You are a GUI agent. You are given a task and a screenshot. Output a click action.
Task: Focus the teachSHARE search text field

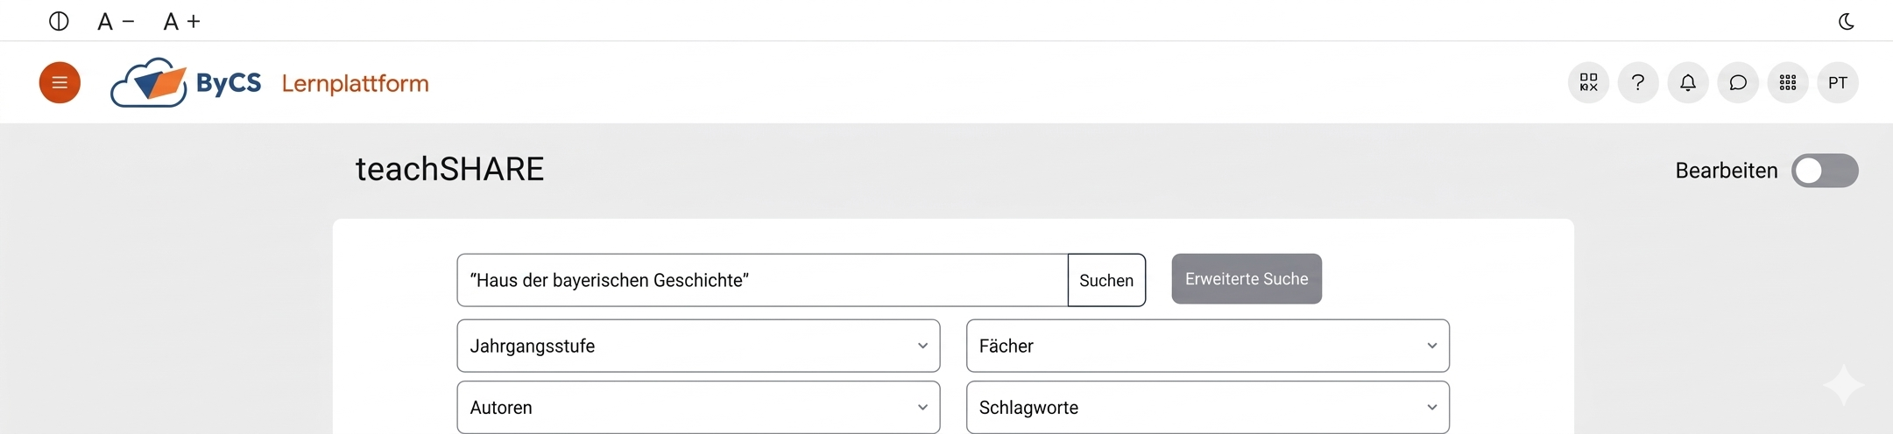[x=762, y=280]
